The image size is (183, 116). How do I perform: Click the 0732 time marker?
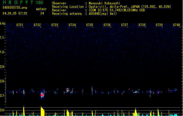tap(37, 25)
